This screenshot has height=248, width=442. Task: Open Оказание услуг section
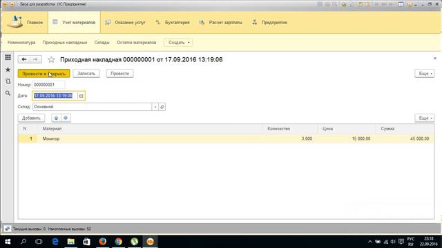[x=125, y=22]
